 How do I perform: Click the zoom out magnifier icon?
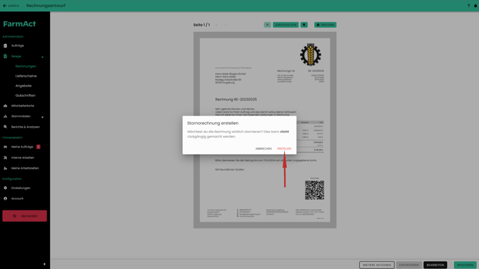(x=267, y=25)
